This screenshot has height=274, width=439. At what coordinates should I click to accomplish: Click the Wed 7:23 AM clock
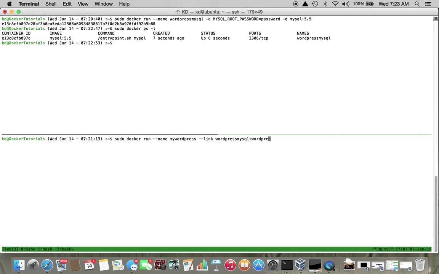click(393, 4)
